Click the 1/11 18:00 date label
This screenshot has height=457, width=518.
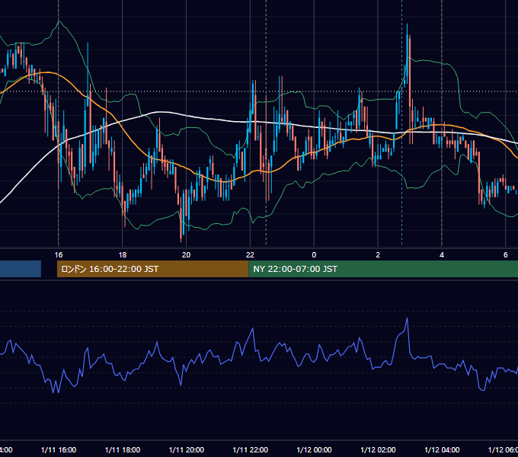[x=122, y=449]
